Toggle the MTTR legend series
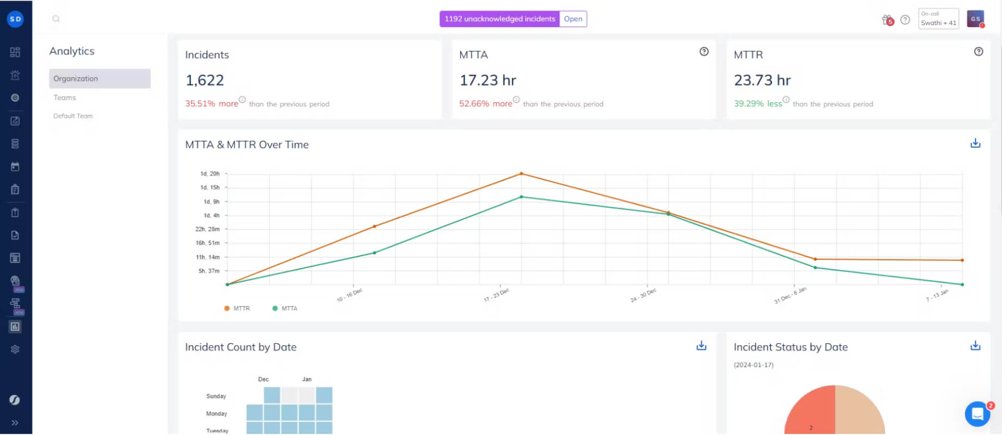Image resolution: width=1002 pixels, height=435 pixels. point(237,308)
